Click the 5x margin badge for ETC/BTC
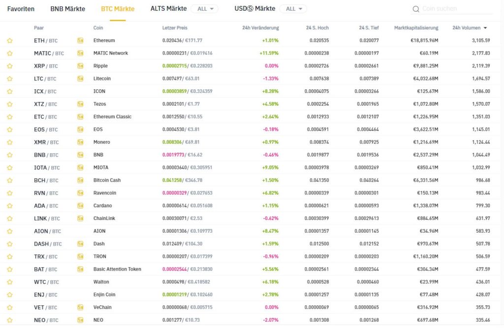504x328 pixels. pyautogui.click(x=80, y=117)
